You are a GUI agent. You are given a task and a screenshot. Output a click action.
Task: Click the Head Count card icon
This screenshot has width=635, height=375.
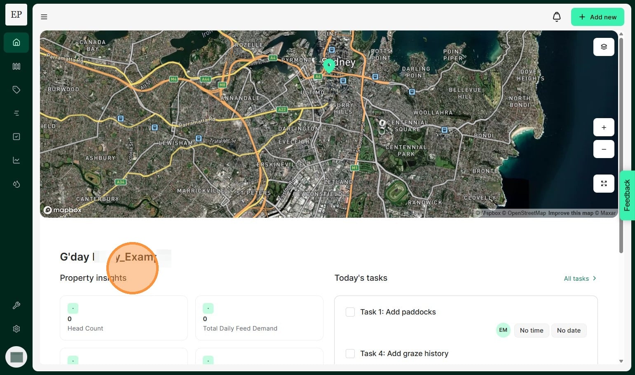tap(73, 308)
